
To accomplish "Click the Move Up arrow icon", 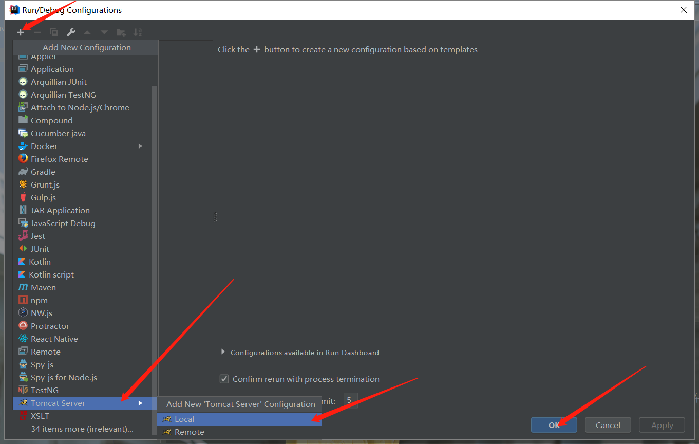I will (x=87, y=32).
